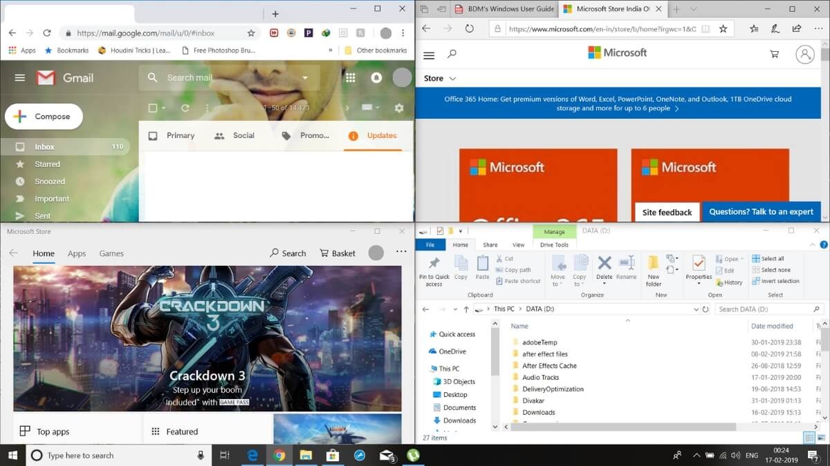Open Gmail input tools dropdown
Viewport: 830px width, 466px height.
(x=377, y=108)
